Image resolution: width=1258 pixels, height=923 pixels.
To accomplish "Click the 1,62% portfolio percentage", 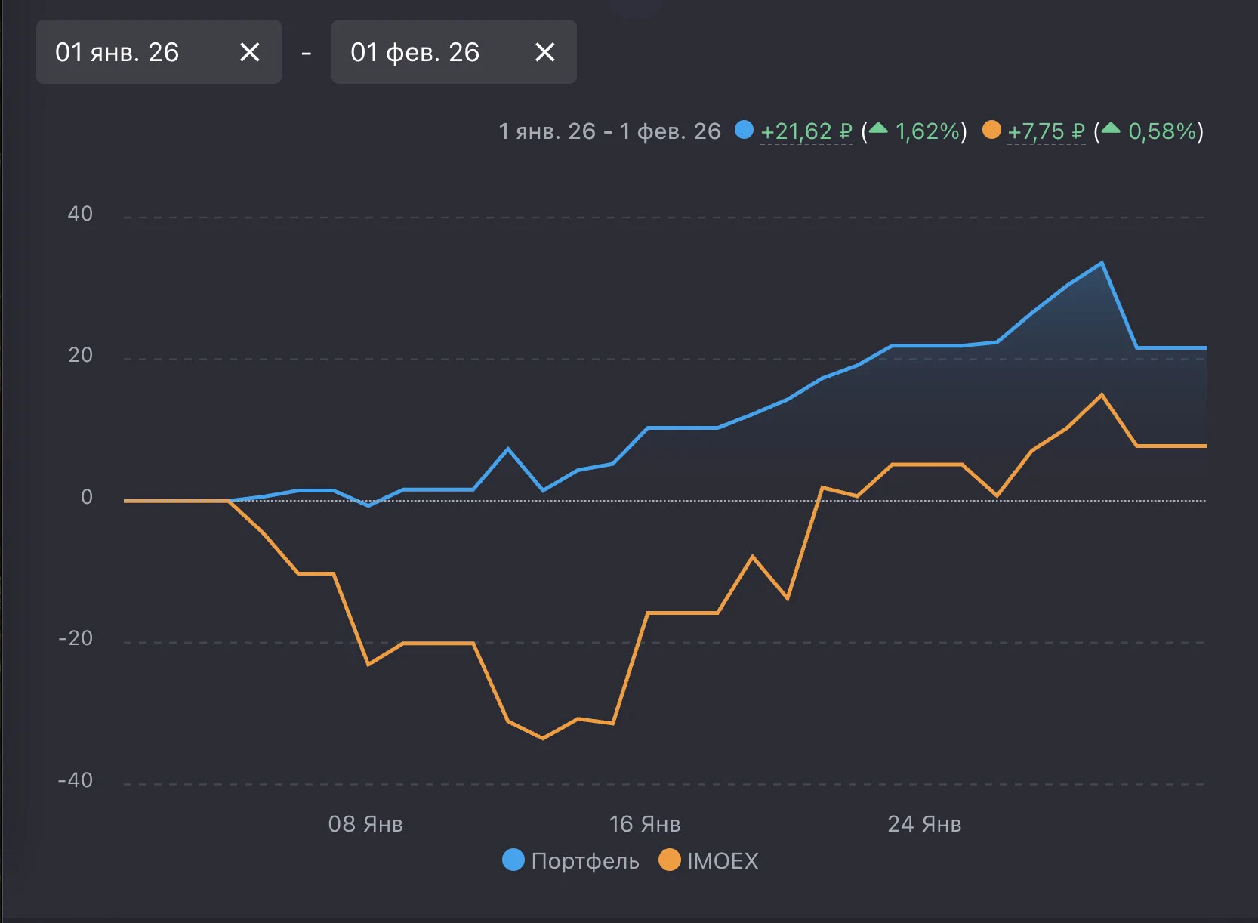I will pyautogui.click(x=927, y=131).
